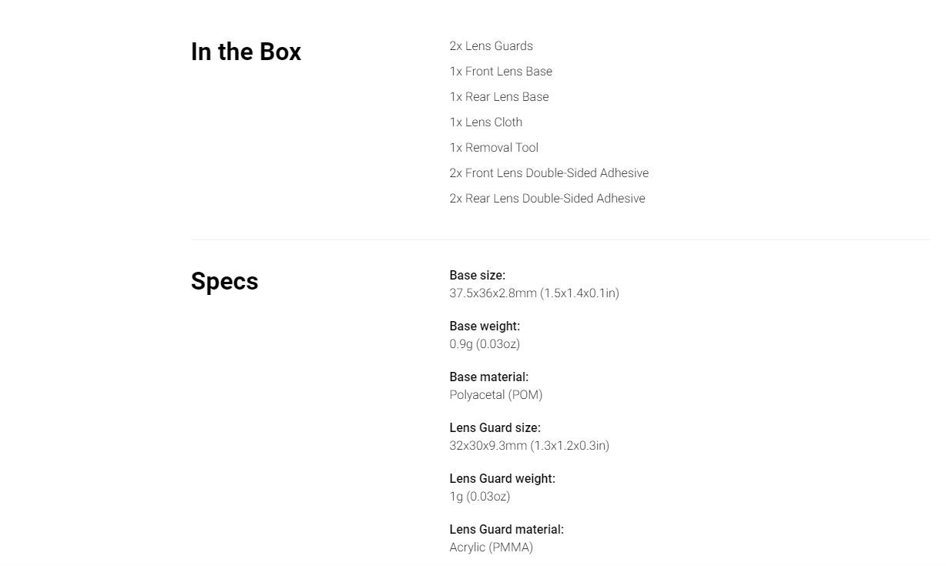Select the "1x Front Lens Base" line
This screenshot has width=946, height=566.
click(501, 72)
